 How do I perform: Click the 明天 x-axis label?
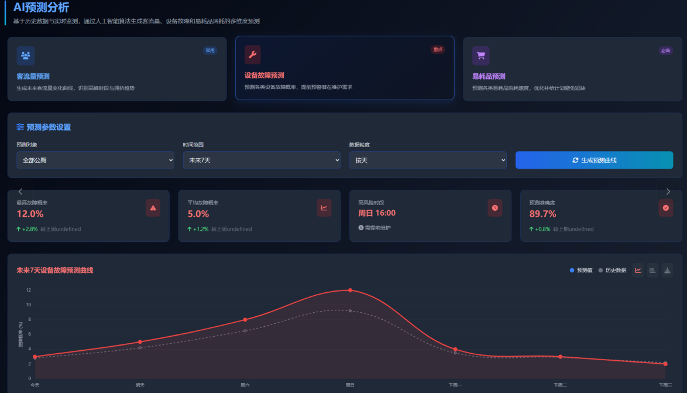coord(140,385)
